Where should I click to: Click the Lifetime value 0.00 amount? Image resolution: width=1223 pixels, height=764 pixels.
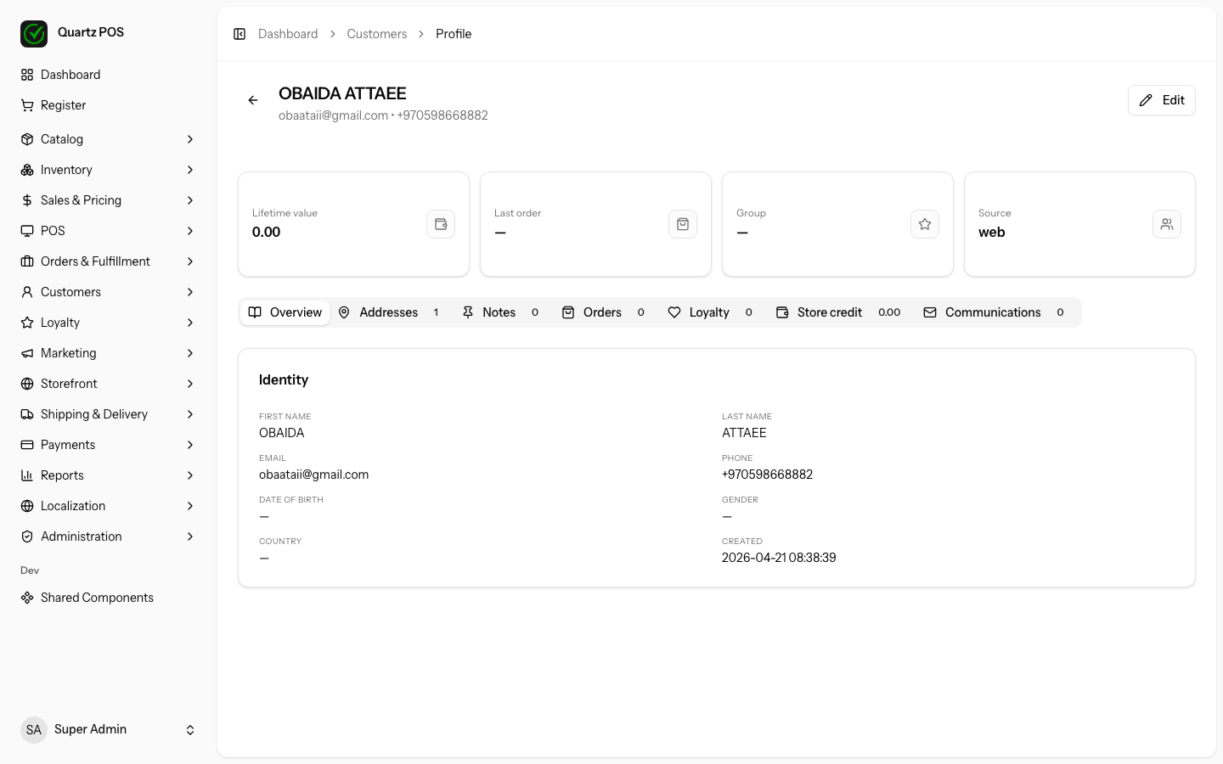pyautogui.click(x=267, y=233)
